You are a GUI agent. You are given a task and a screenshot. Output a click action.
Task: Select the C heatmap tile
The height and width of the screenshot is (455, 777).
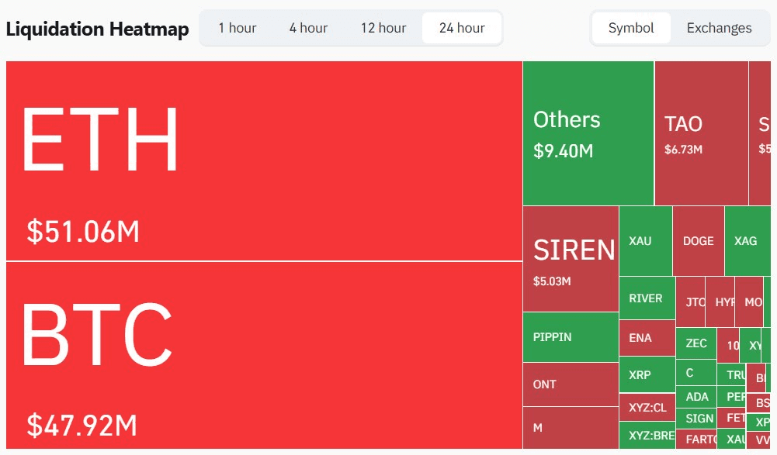[696, 372]
